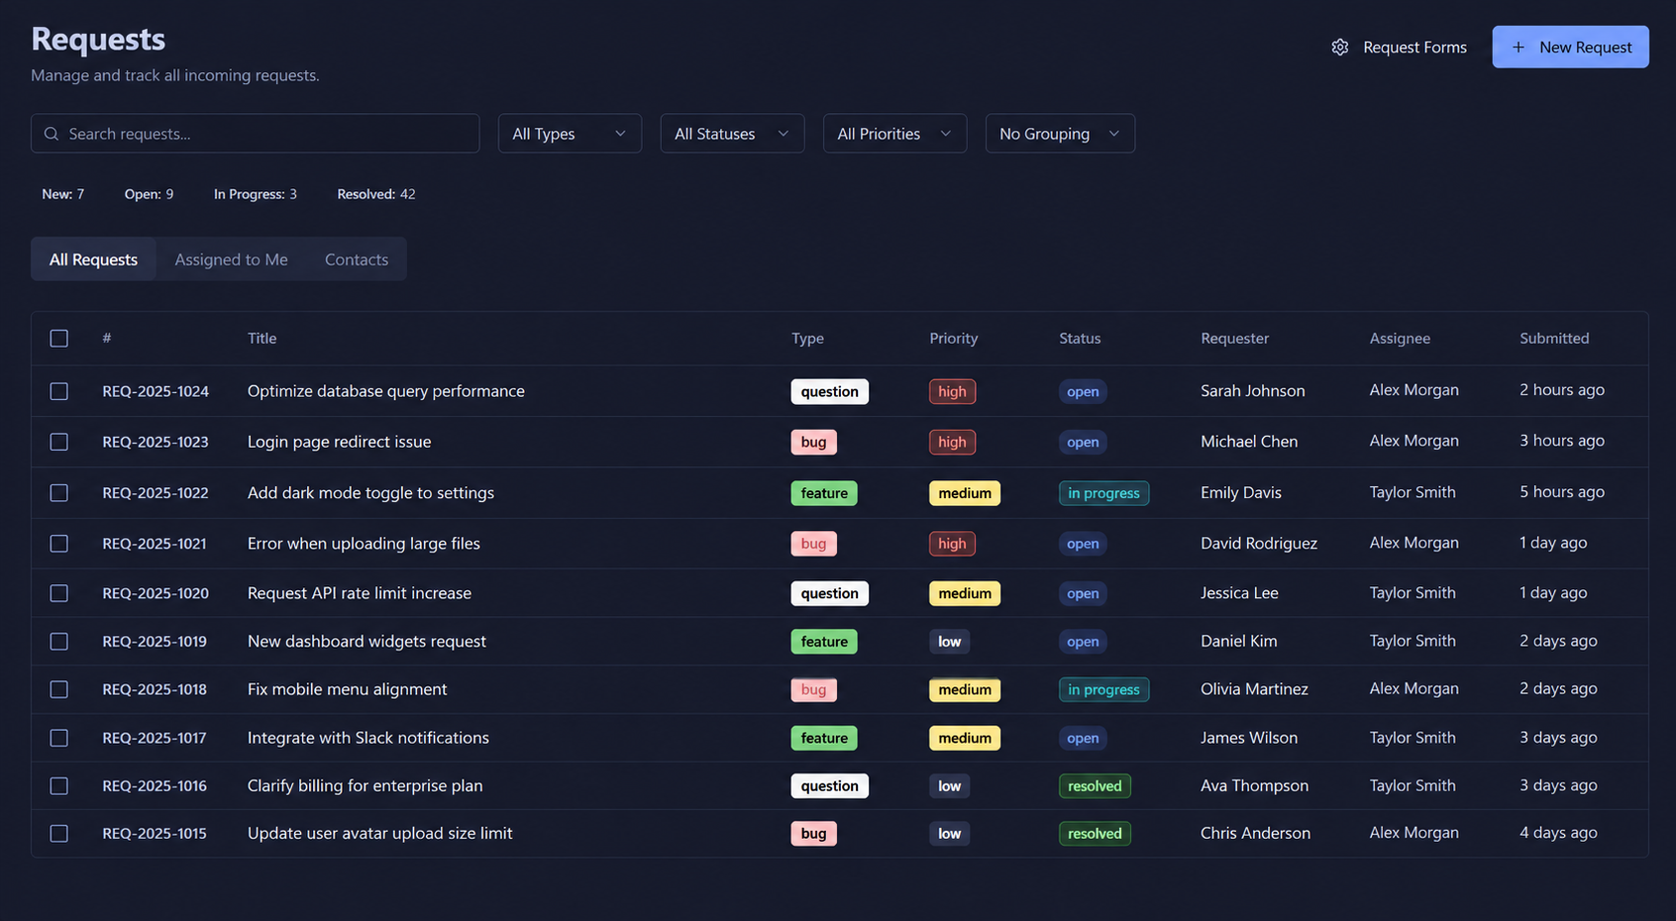This screenshot has width=1676, height=921.
Task: Click requester 'David Rodriguez'
Action: [x=1259, y=544]
